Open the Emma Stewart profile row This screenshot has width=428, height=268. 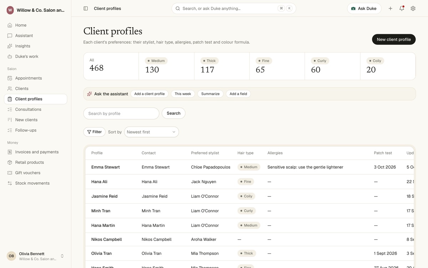tap(250, 167)
